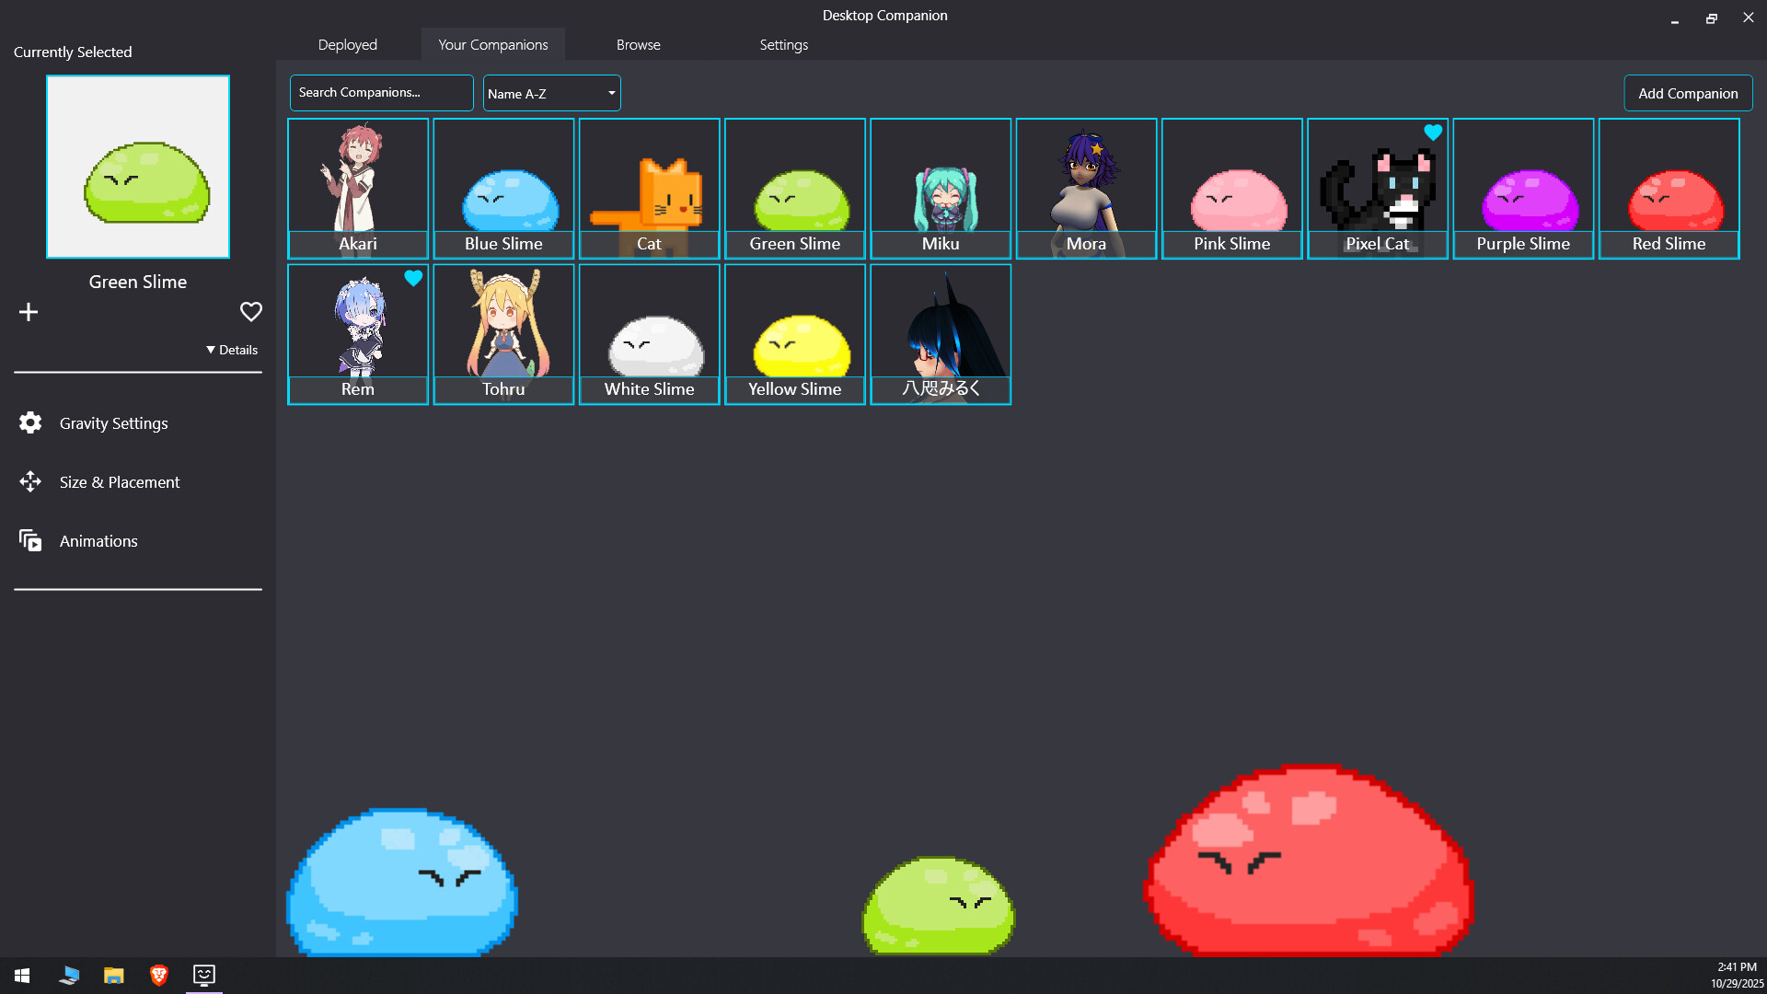Open Gravity Settings in the sidebar
The width and height of the screenshot is (1767, 994).
click(114, 423)
